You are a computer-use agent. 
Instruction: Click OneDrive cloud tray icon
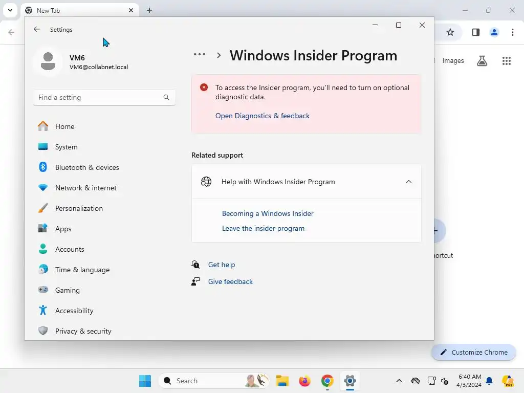click(x=416, y=381)
